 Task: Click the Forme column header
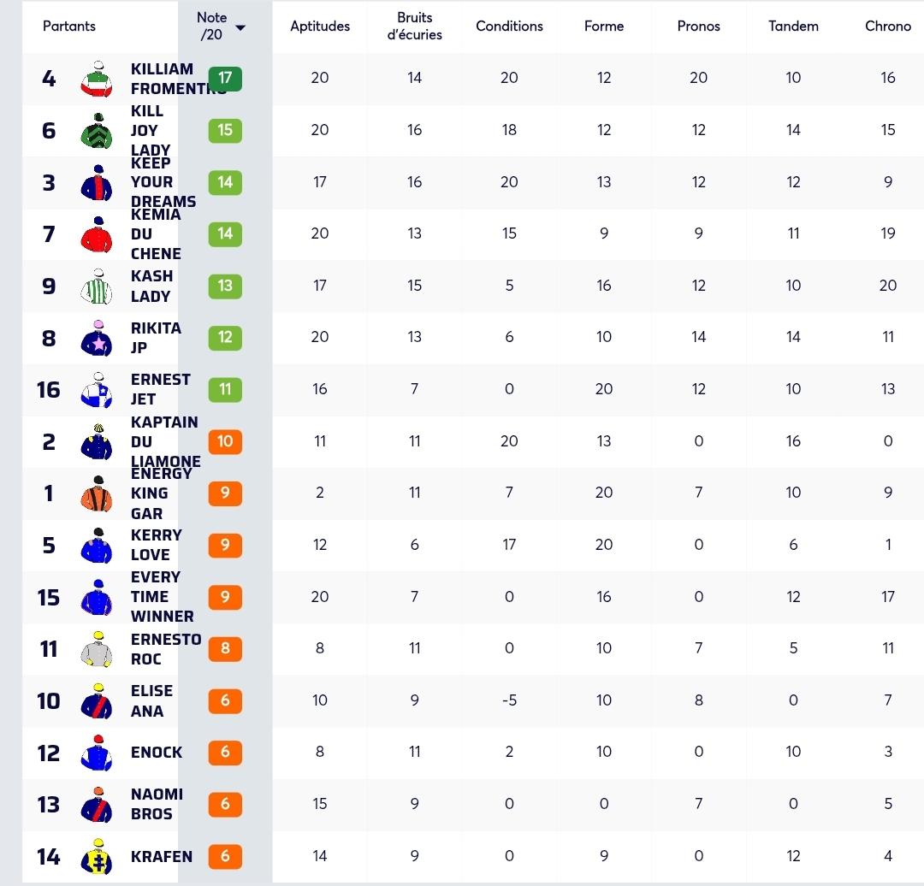pos(604,26)
